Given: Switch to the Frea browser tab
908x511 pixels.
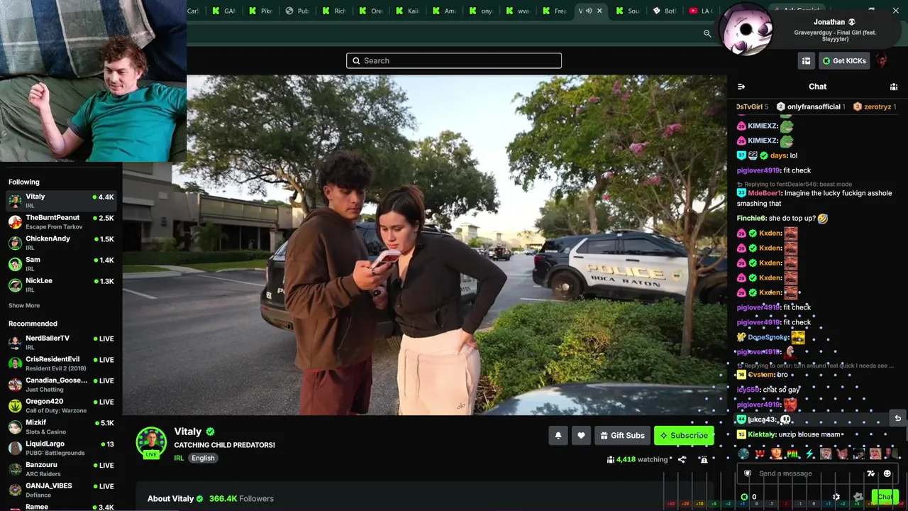Looking at the screenshot, I should [555, 11].
